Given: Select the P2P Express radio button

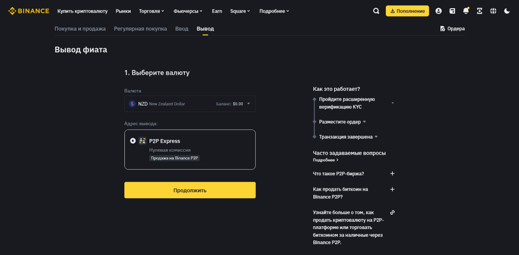Looking at the screenshot, I should [133, 141].
